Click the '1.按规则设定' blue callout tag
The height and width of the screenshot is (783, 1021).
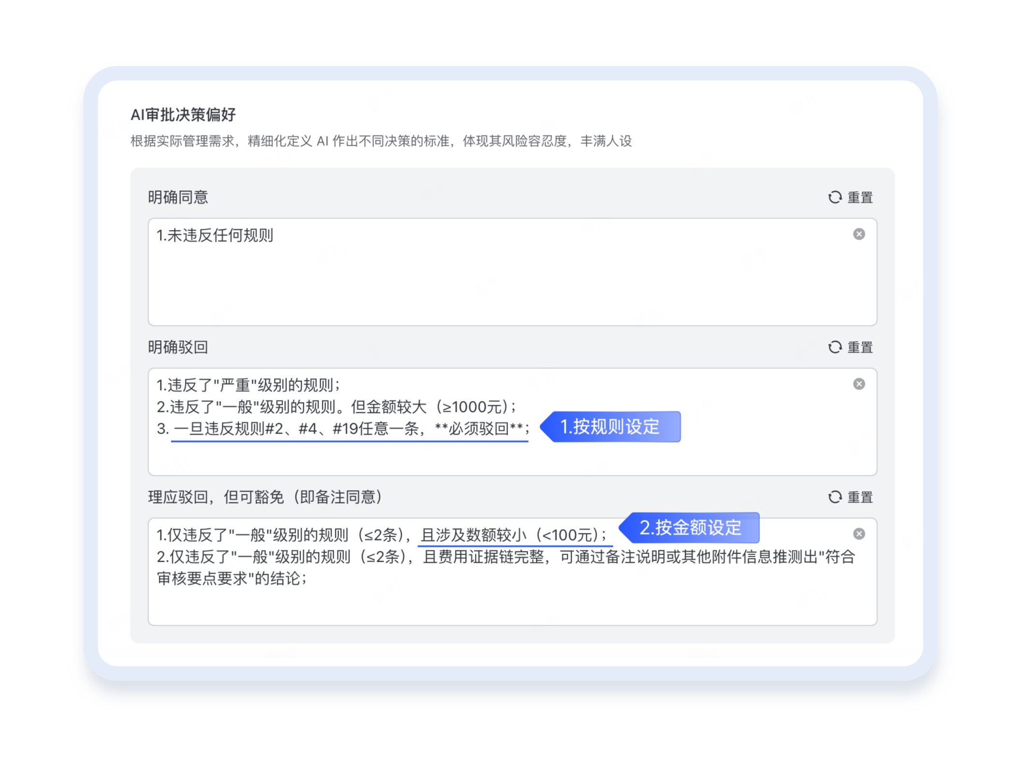[x=610, y=427]
